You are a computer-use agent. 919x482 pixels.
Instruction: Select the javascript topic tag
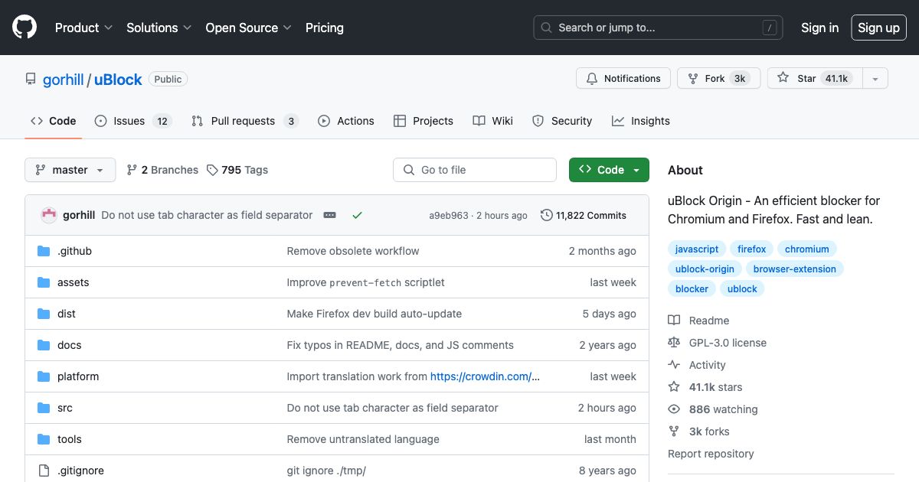pos(696,249)
